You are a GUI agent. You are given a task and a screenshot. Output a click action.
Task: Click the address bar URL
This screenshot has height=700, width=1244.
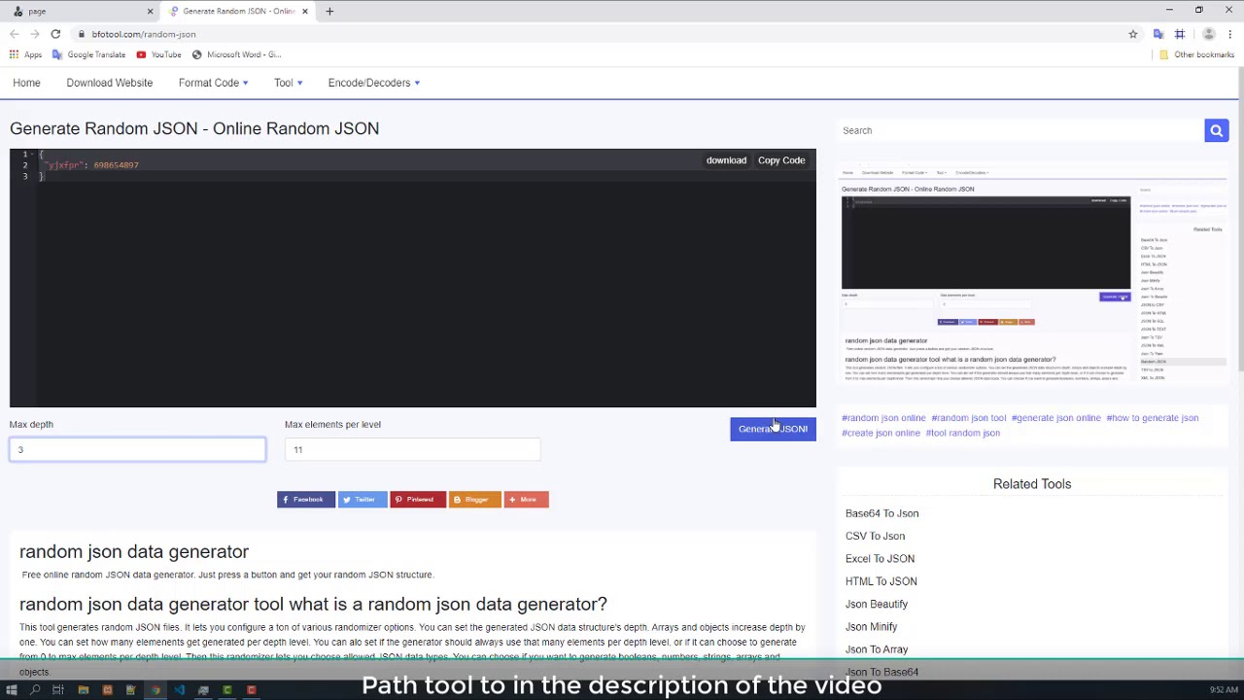(143, 34)
